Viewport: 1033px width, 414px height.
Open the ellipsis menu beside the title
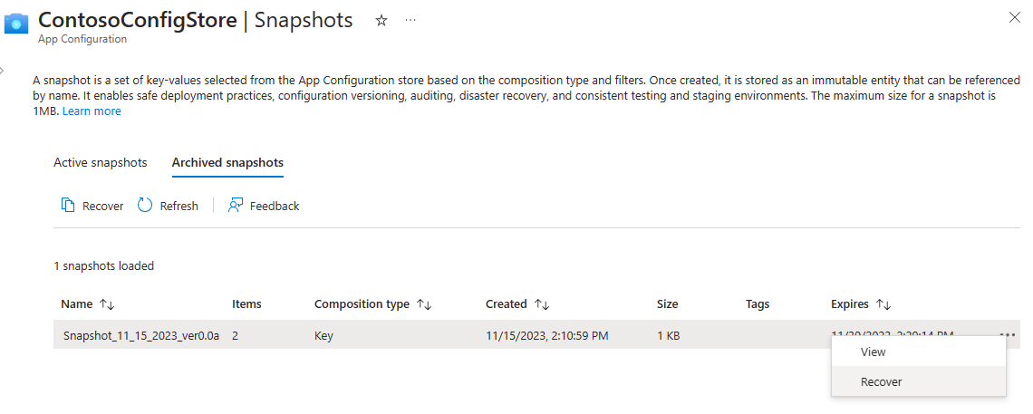tap(410, 20)
